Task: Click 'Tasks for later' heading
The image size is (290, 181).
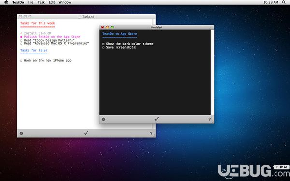Action: point(34,50)
